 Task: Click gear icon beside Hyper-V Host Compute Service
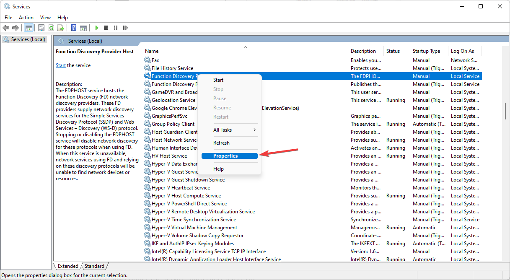pyautogui.click(x=147, y=196)
